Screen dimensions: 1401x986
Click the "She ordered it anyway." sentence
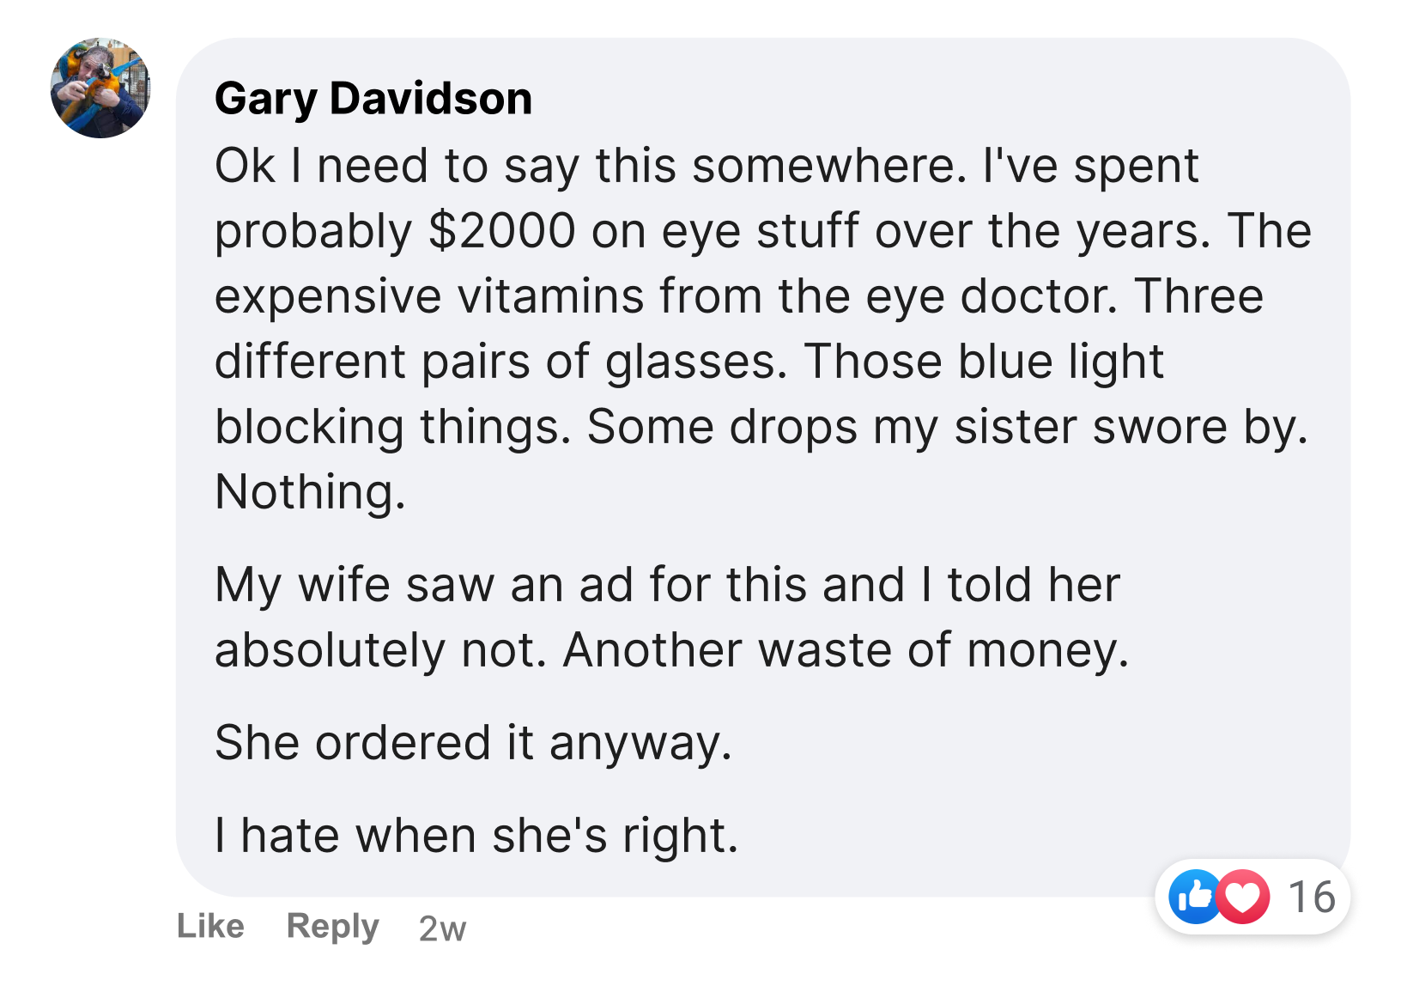[473, 742]
